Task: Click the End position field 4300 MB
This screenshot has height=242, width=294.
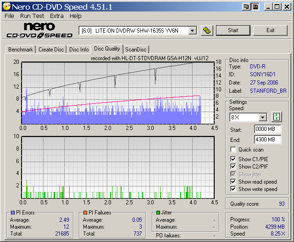Action: point(268,140)
